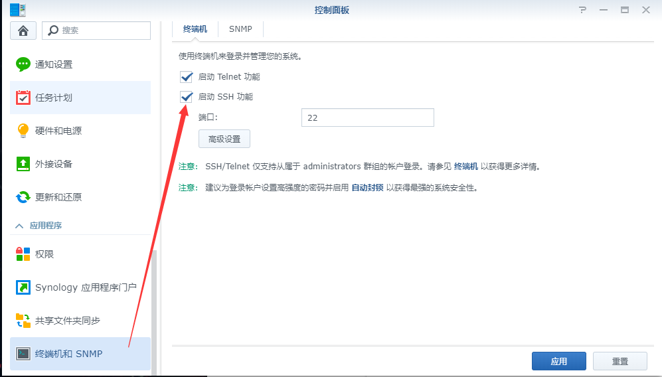
Task: Go to Control Panel home icon
Action: point(23,31)
